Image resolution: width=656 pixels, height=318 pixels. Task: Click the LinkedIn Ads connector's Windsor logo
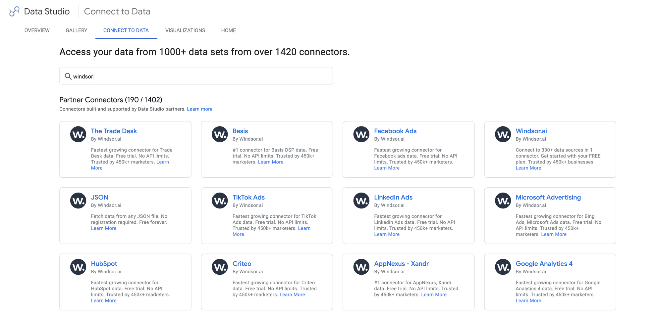pyautogui.click(x=361, y=201)
